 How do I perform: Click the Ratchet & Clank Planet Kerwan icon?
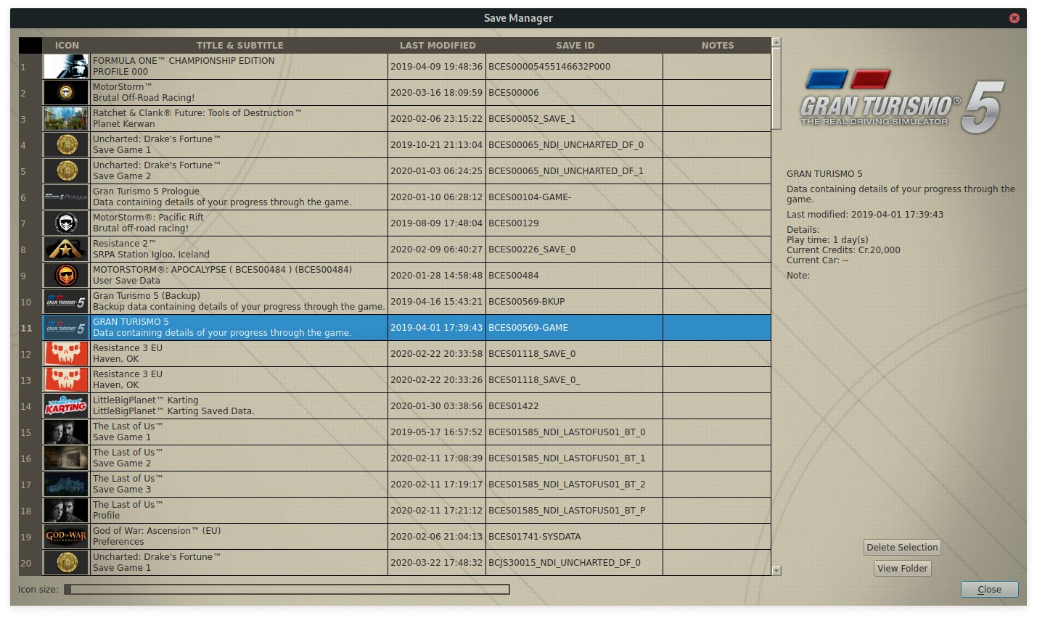click(x=66, y=119)
